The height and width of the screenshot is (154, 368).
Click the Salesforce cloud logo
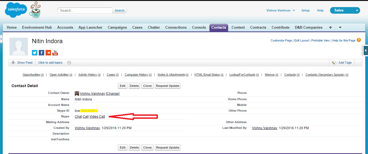(x=16, y=10)
